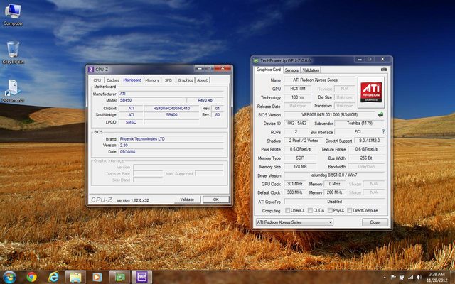Viewport: 455px width, 284px height.
Task: Enable the CUDA checkbox
Action: tap(310, 210)
